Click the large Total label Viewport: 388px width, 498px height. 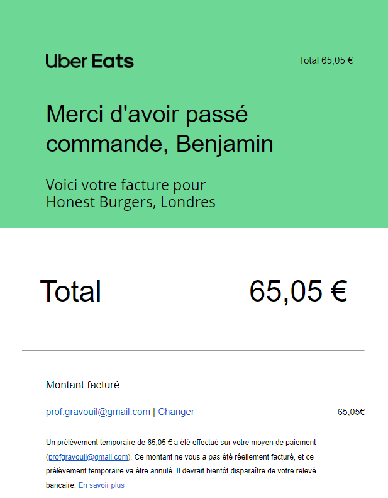[70, 291]
